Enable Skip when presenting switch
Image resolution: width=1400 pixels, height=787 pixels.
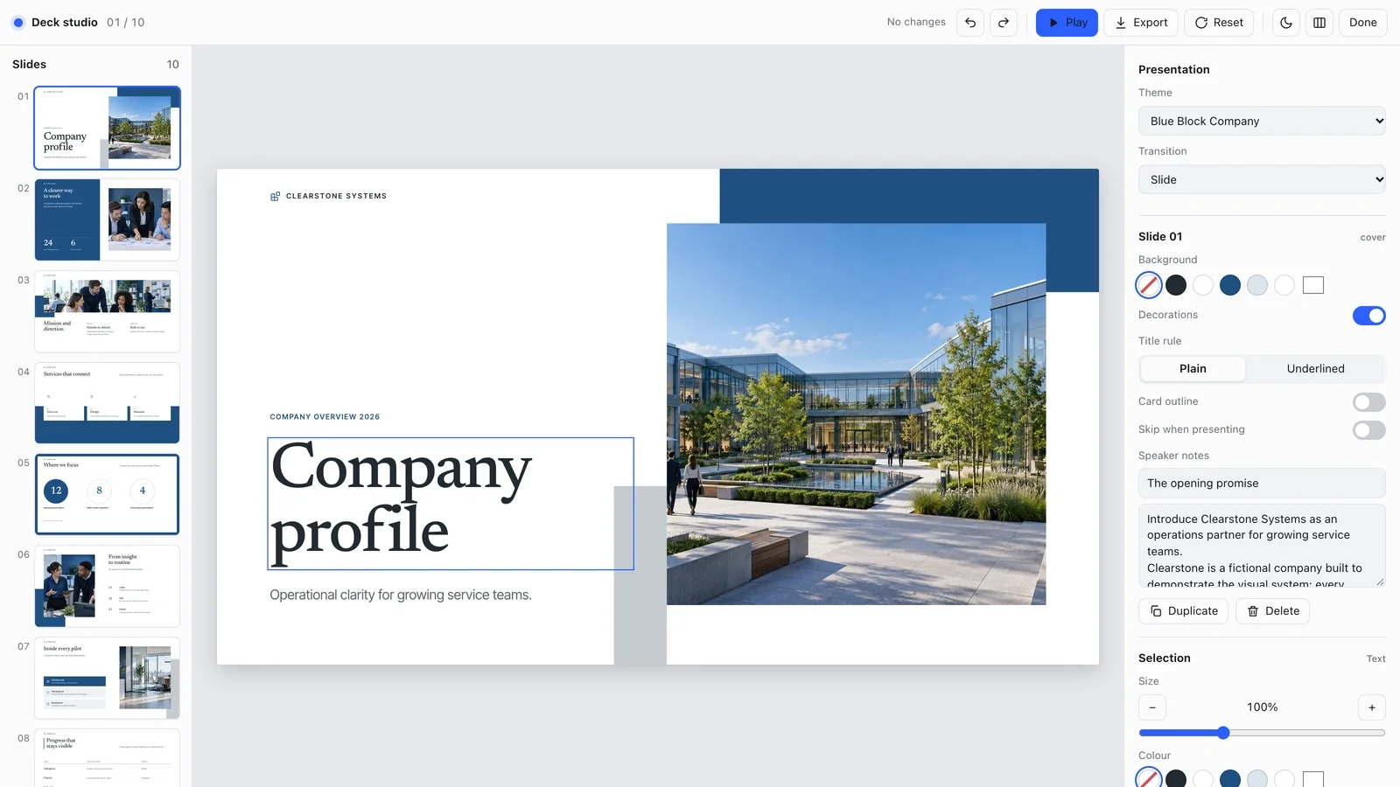coord(1369,430)
